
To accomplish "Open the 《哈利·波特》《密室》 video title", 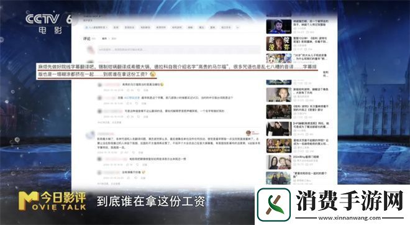I will click(311, 108).
